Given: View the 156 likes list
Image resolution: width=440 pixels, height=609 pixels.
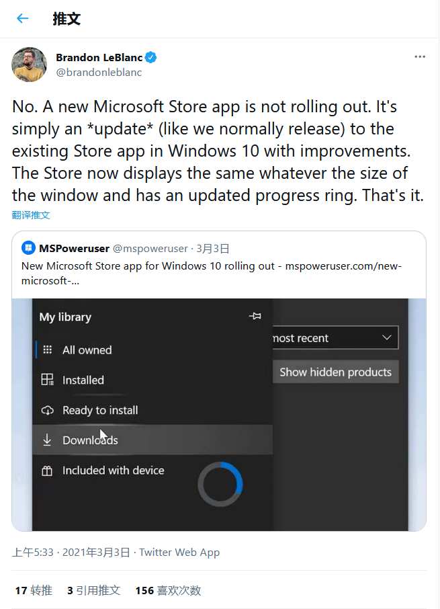Looking at the screenshot, I should [x=168, y=590].
